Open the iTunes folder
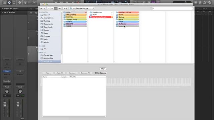Viewport: 214px width, 120px height. 101,15
